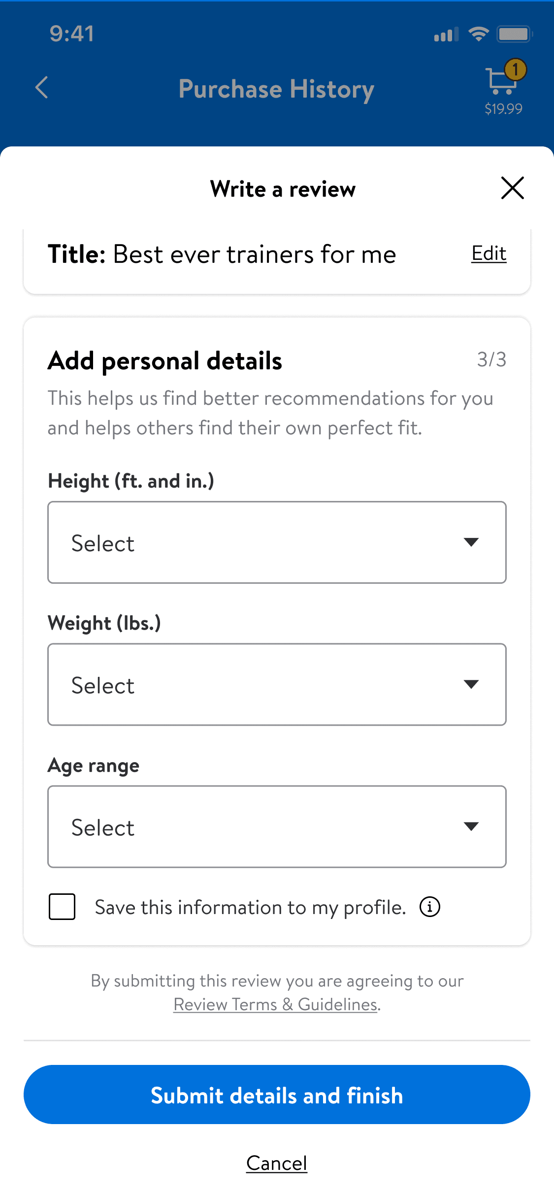The image size is (554, 1201).
Task: Tap the 9:41 status bar clock
Action: point(72,34)
